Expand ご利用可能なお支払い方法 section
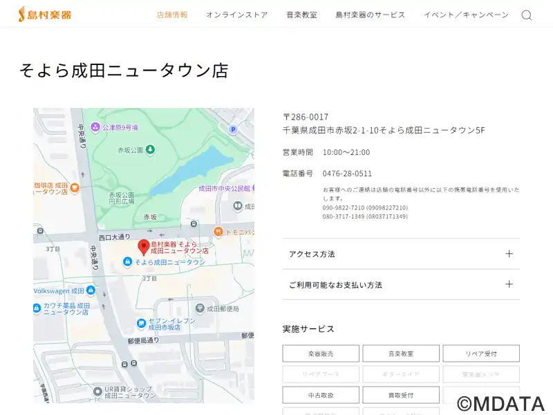Viewport: 553px width, 415px height. point(401,284)
